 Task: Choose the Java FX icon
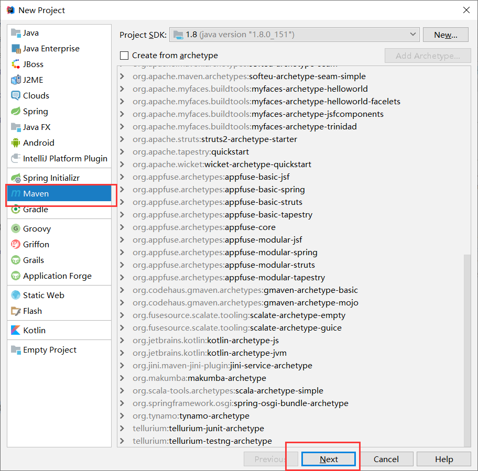click(x=16, y=127)
